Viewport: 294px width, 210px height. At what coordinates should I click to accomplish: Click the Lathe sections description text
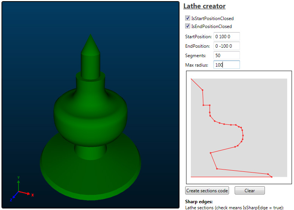pyautogui.click(x=234, y=208)
